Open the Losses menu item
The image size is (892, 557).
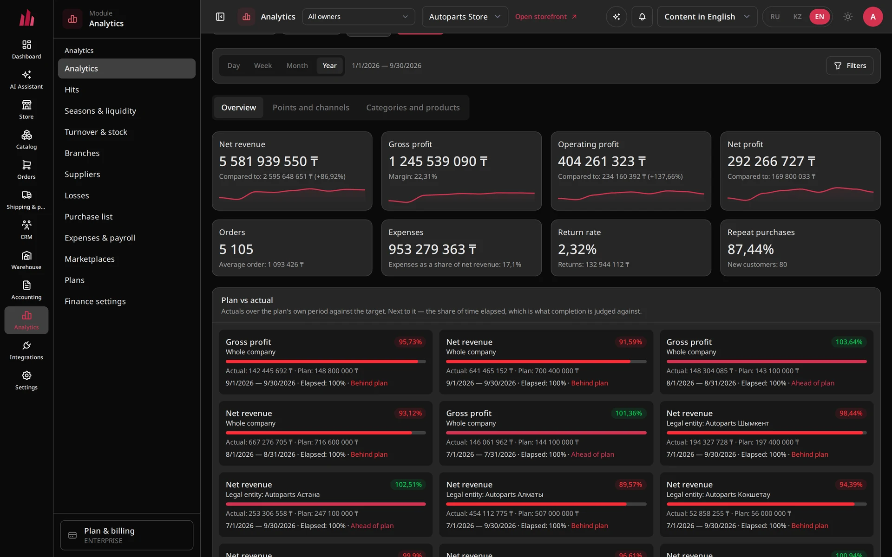click(x=127, y=196)
